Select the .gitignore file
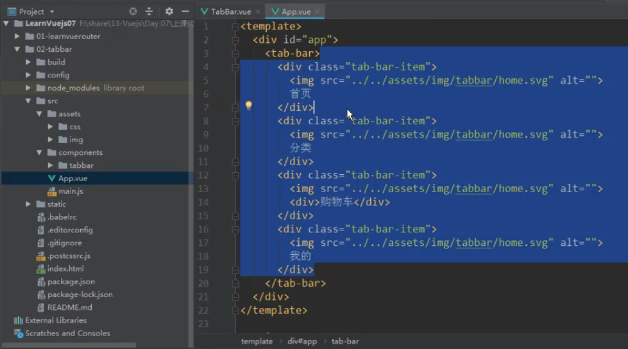 pyautogui.click(x=65, y=243)
